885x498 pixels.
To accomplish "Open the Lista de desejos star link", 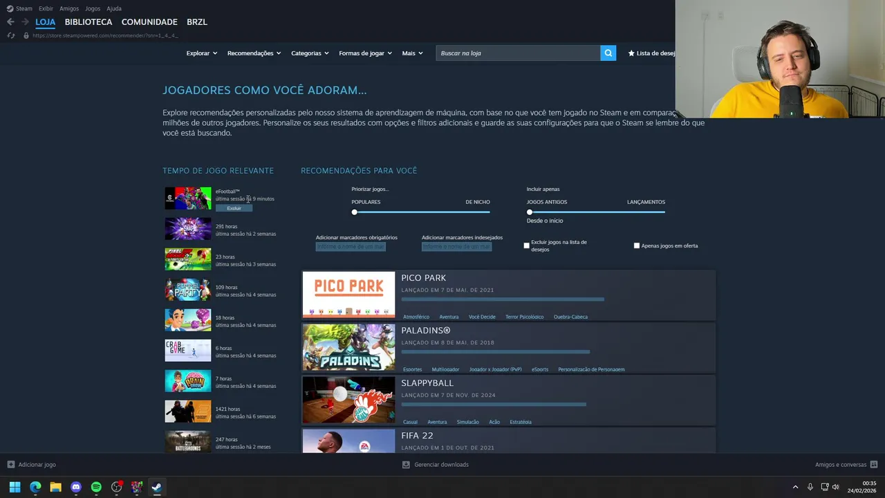I will tap(651, 53).
